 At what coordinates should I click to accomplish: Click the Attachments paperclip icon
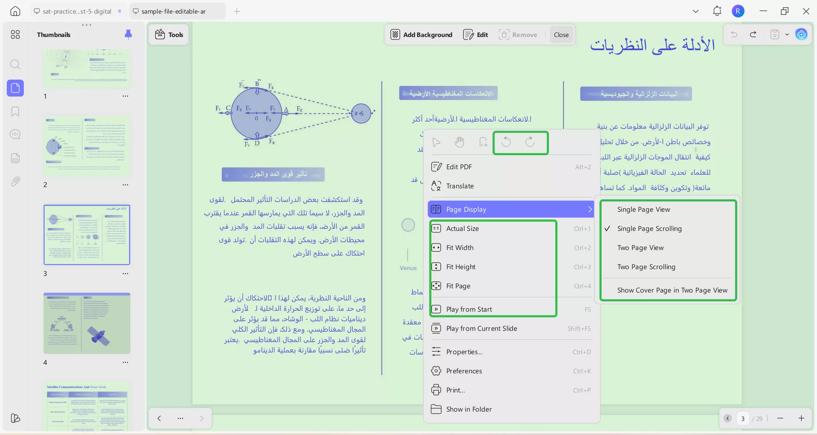15,182
